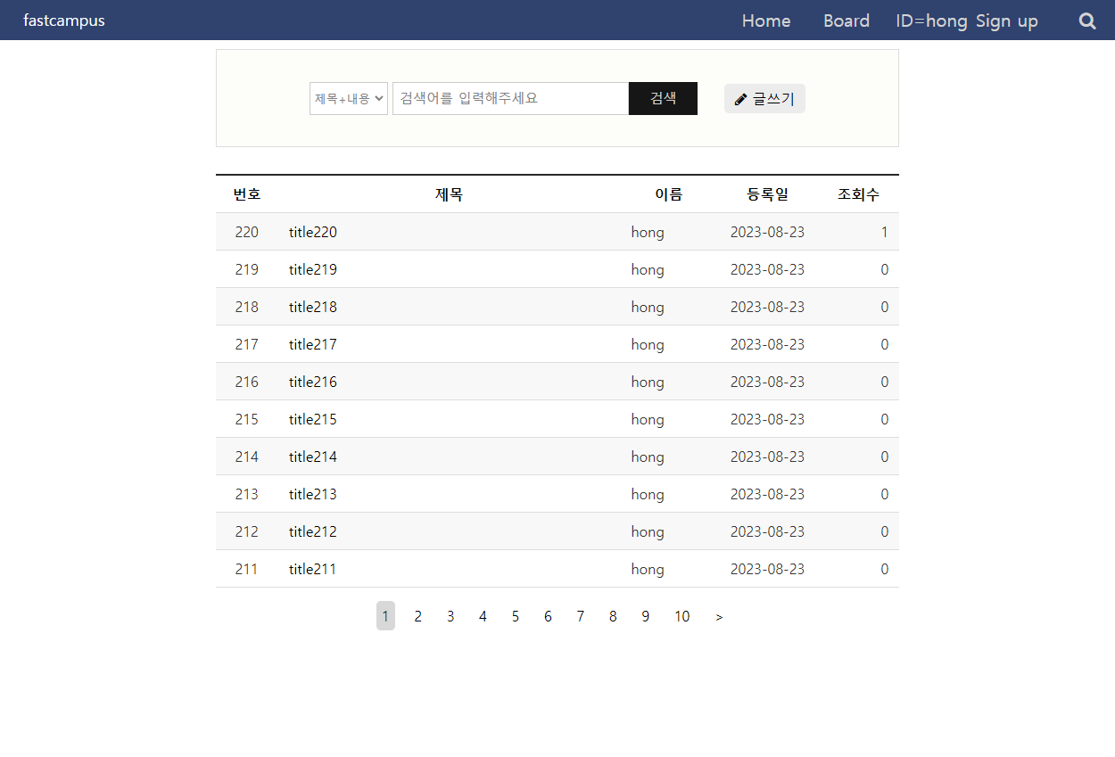Go to page 8 in pagination
This screenshot has width=1115, height=757.
(613, 616)
